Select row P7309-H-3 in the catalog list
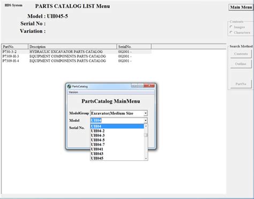 click(x=77, y=56)
